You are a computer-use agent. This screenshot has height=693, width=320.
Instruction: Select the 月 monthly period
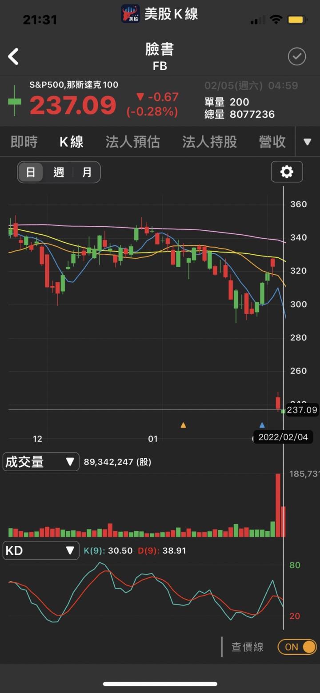[x=87, y=172]
